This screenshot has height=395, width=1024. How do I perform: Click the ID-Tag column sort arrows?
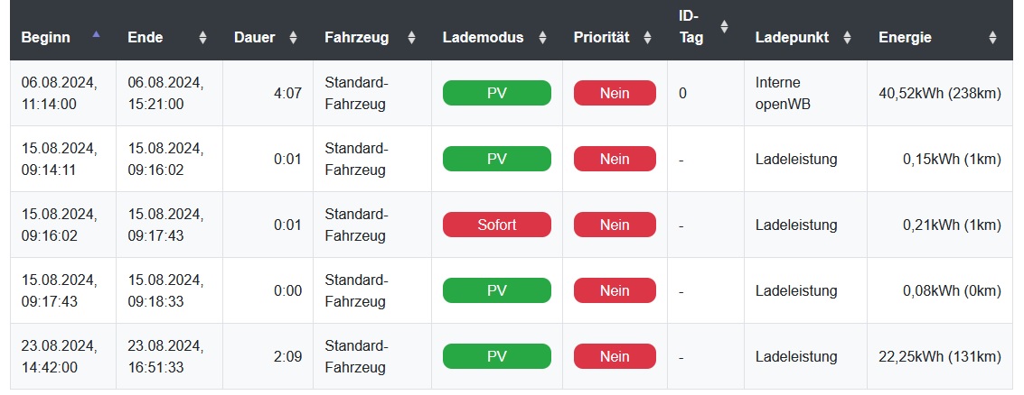723,27
